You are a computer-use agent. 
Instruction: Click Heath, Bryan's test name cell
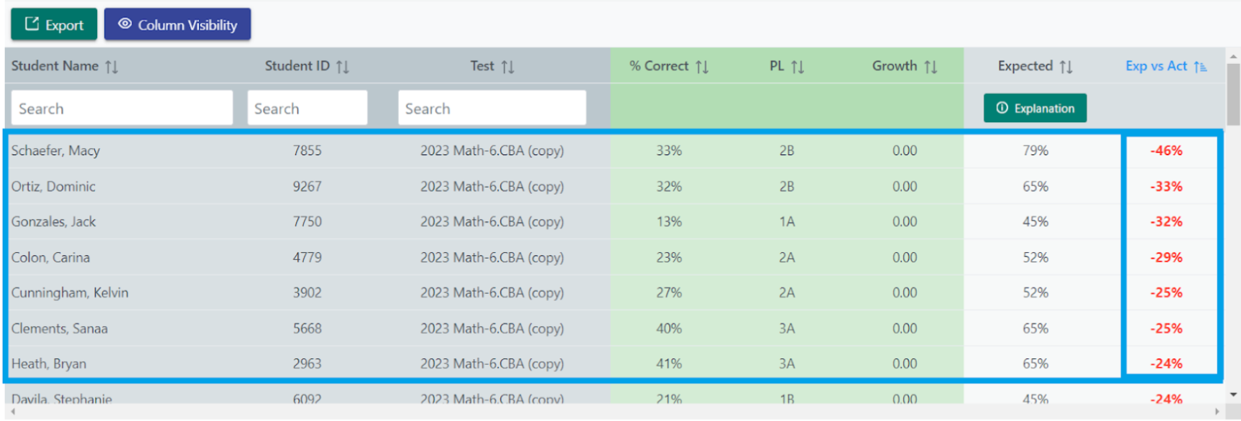(x=492, y=364)
